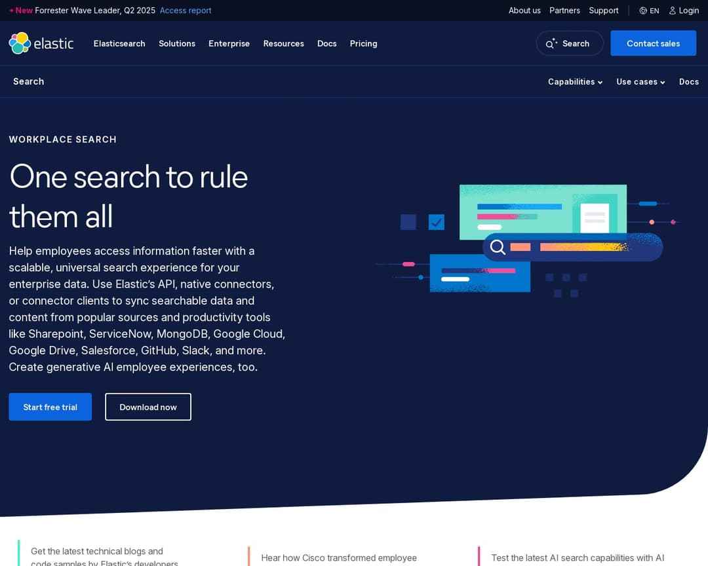The width and height of the screenshot is (708, 566).
Task: Open Docs in the main navigation
Action: click(327, 43)
